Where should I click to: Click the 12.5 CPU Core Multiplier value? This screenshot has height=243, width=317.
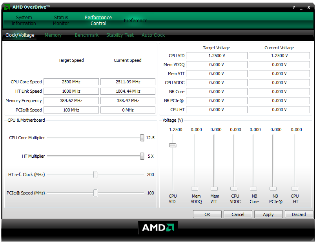[150, 138]
